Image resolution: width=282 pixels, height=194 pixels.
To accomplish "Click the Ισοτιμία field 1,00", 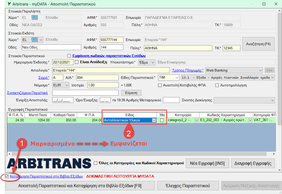I will pos(103,85).
